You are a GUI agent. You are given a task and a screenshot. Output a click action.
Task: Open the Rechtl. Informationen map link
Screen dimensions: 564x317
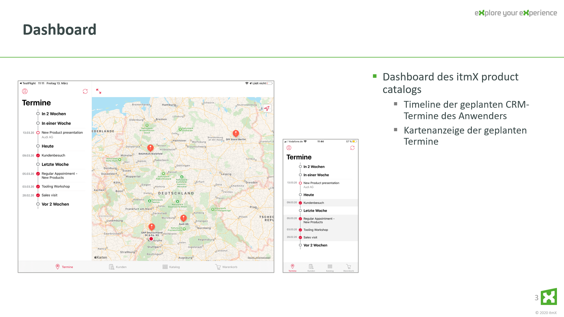pos(259,257)
